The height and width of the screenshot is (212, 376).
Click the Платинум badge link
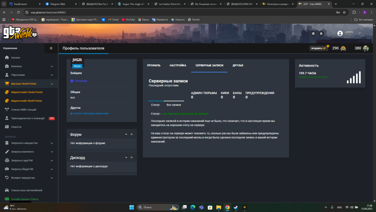pyautogui.click(x=79, y=81)
